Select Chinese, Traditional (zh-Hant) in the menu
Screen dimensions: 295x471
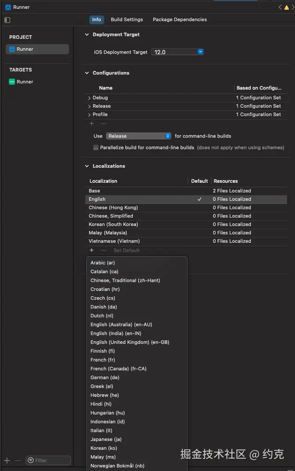click(x=125, y=280)
